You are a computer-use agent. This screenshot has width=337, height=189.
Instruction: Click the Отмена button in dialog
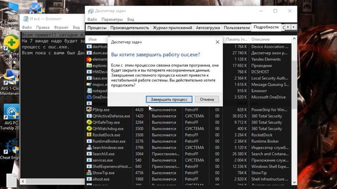point(207,99)
